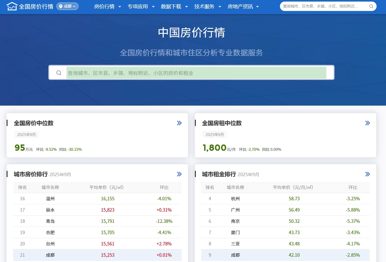Expand the 数据下载 menu
Screen dimensions: 386x262
[174, 7]
